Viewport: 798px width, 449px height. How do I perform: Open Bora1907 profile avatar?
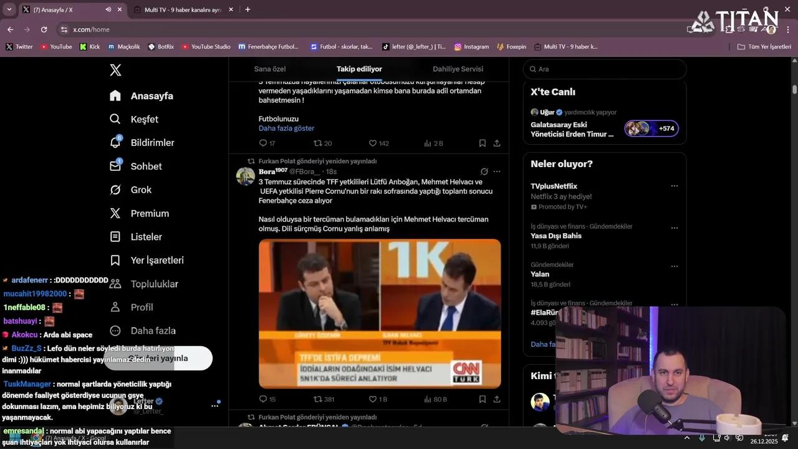tap(246, 176)
